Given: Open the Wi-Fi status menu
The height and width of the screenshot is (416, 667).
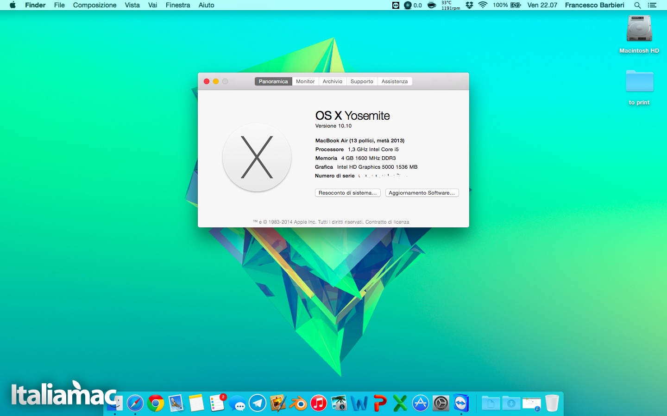Looking at the screenshot, I should tap(483, 5).
